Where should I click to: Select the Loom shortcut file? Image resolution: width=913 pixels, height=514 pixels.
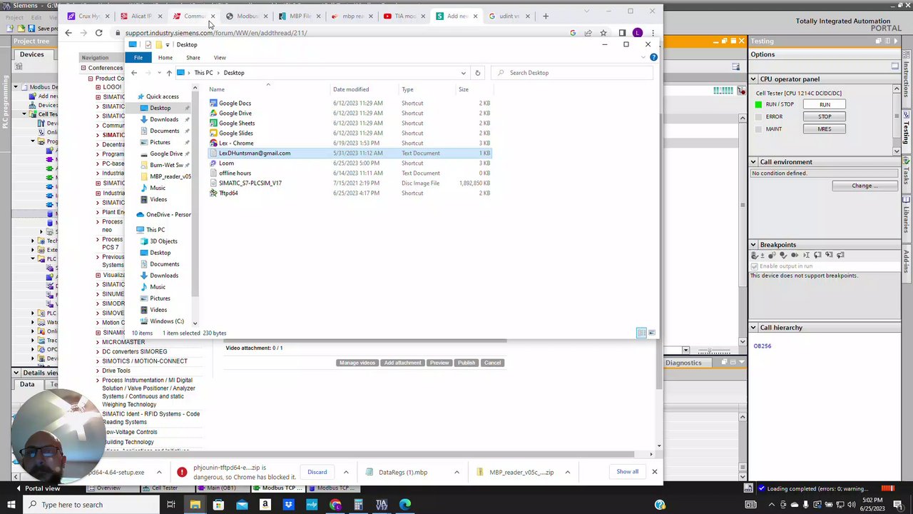click(x=226, y=163)
